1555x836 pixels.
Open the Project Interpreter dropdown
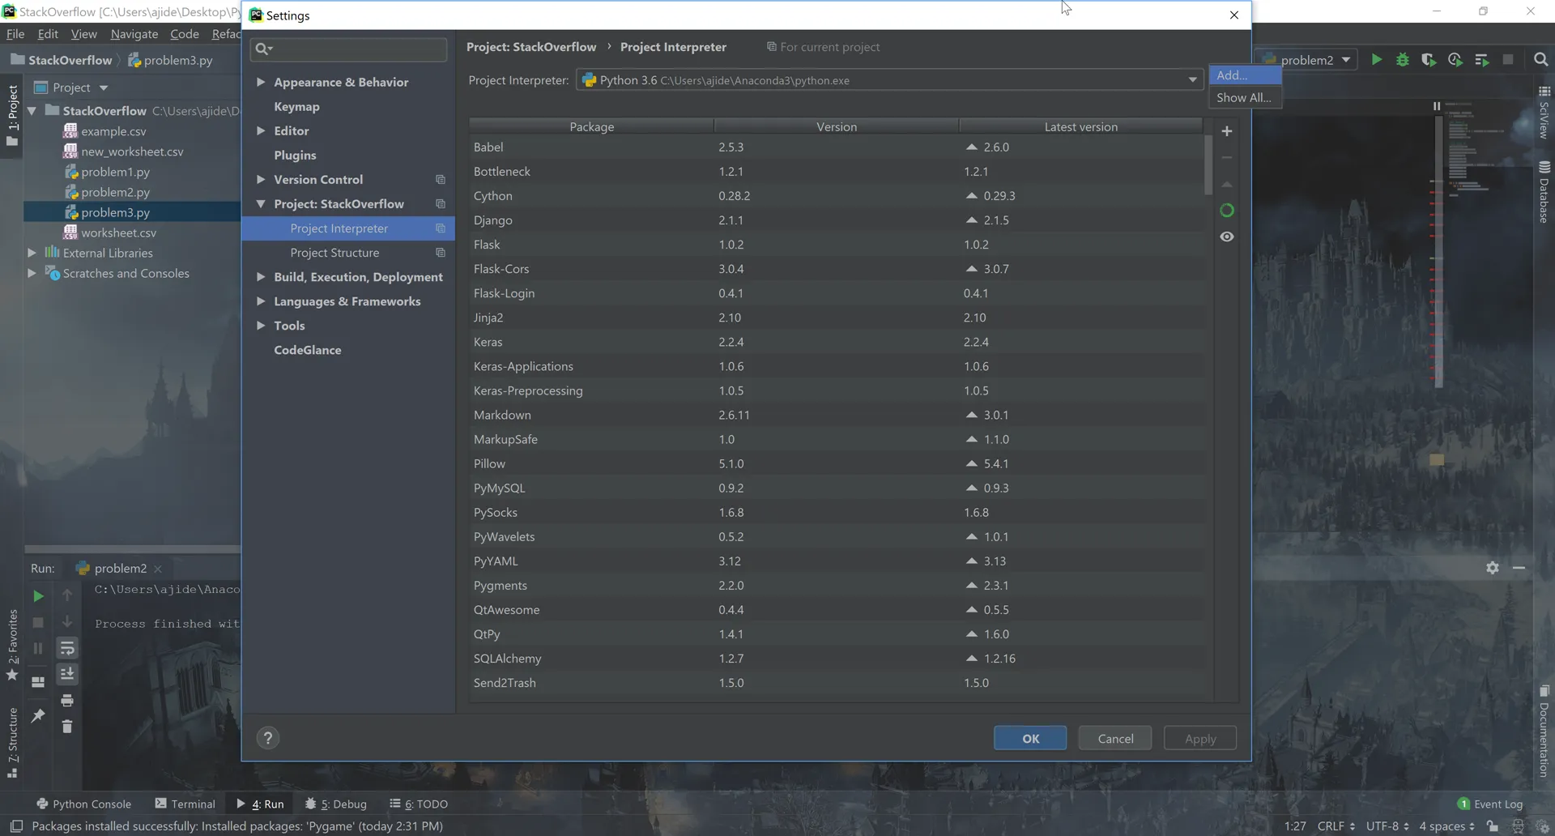889,79
